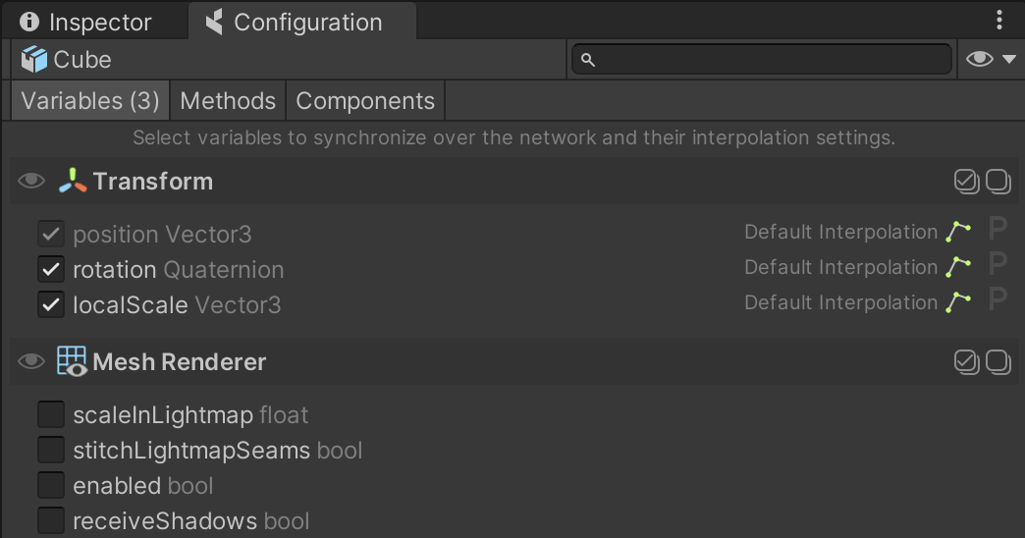This screenshot has width=1025, height=538.
Task: Switch to the Inspector tab
Action: point(86,22)
